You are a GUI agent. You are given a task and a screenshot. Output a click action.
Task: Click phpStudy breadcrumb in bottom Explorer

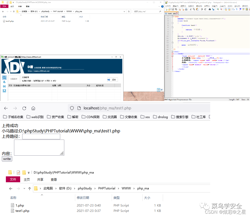(x=85, y=188)
